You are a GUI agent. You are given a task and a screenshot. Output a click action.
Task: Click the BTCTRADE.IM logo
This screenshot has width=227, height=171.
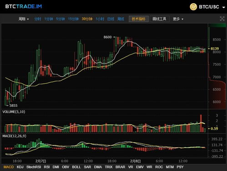pos(24,6)
